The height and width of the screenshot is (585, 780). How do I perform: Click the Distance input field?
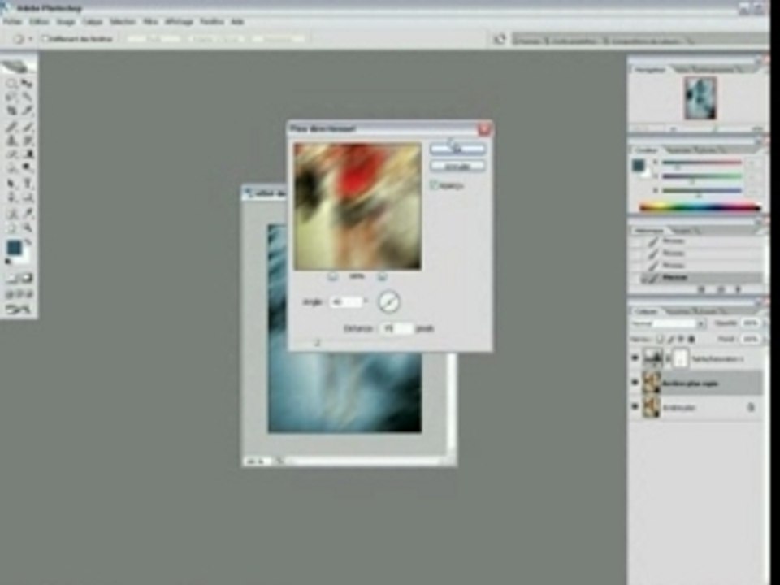pos(396,328)
